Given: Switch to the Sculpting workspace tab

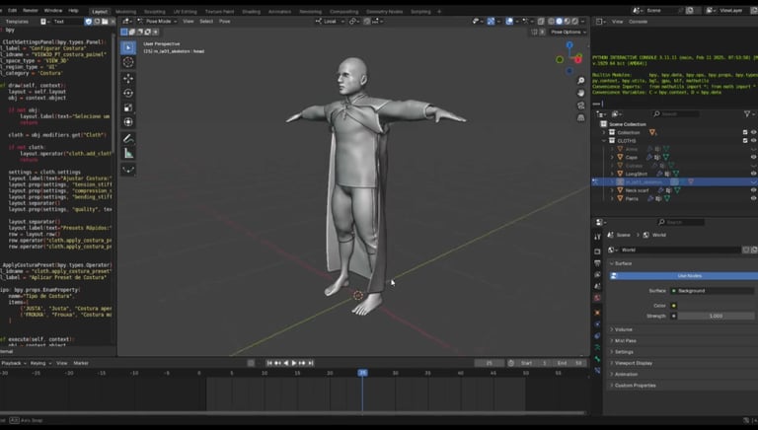Looking at the screenshot, I should [155, 12].
